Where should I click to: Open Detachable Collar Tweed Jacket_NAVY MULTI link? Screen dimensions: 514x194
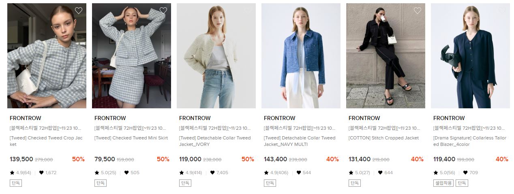pyautogui.click(x=300, y=141)
